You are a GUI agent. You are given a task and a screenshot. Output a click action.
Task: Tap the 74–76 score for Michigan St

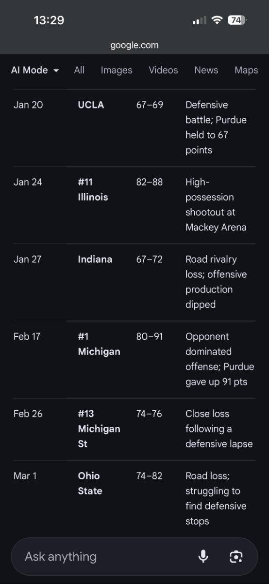(149, 414)
